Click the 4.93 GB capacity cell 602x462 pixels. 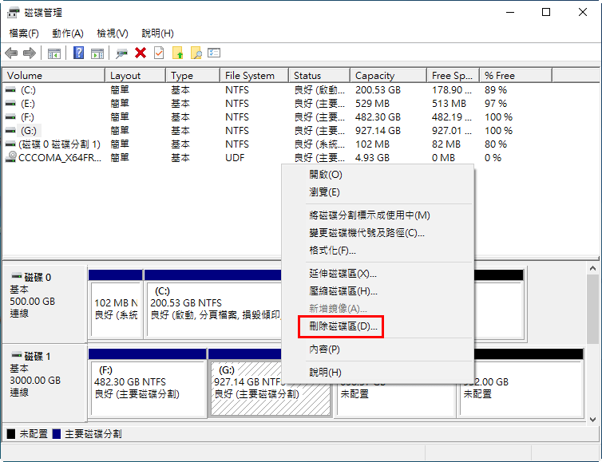(x=372, y=158)
